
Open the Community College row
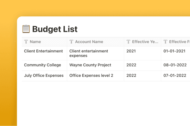point(43,65)
